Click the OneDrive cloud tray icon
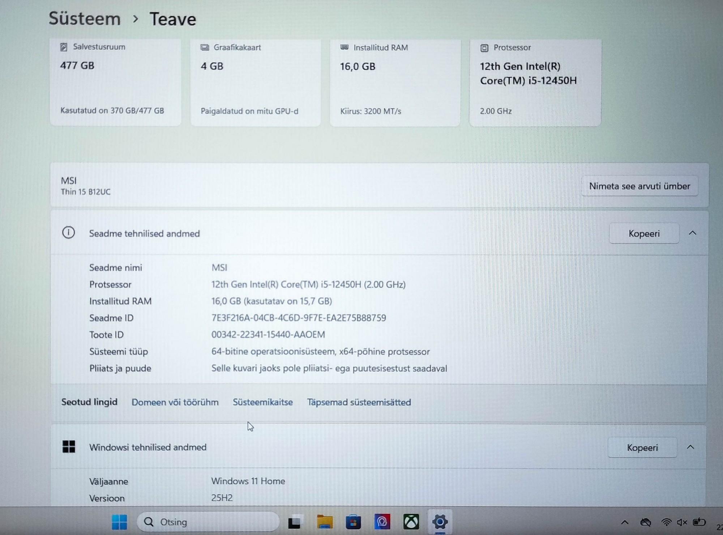Image resolution: width=723 pixels, height=535 pixels. tap(646, 522)
